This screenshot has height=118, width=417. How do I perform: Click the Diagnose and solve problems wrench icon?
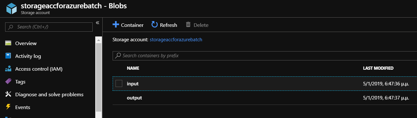(8, 94)
